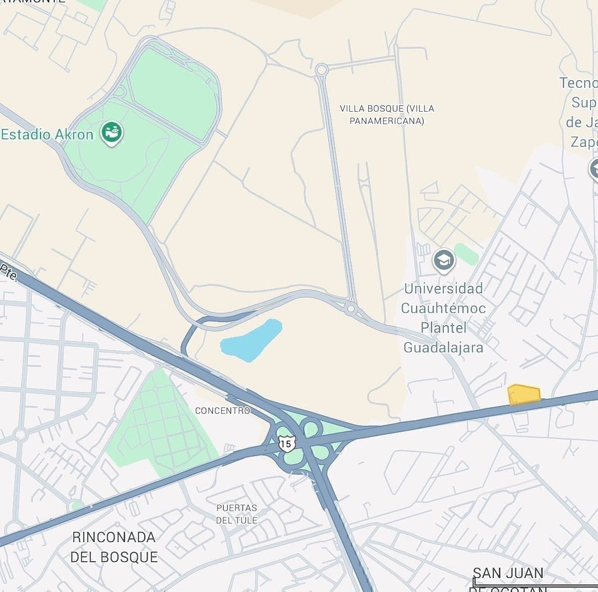Select the yellow highlighted parcel on the map

pos(523,394)
